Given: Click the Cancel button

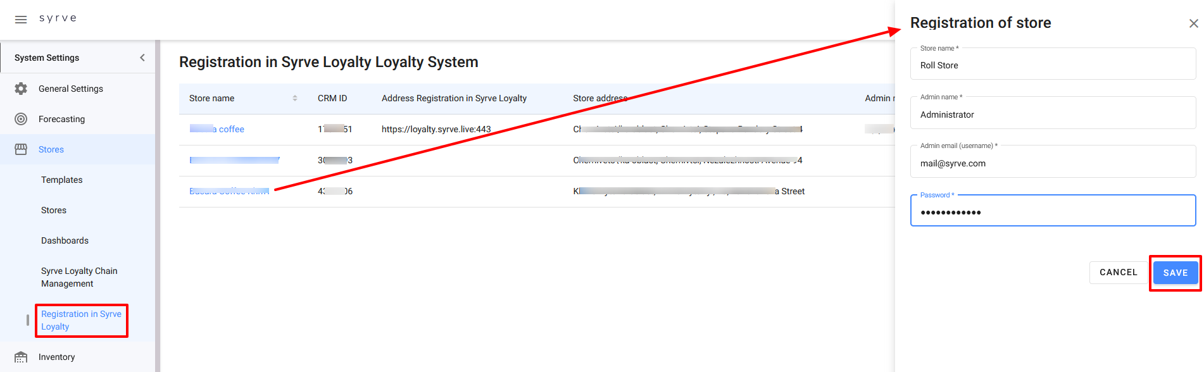Looking at the screenshot, I should (x=1118, y=272).
